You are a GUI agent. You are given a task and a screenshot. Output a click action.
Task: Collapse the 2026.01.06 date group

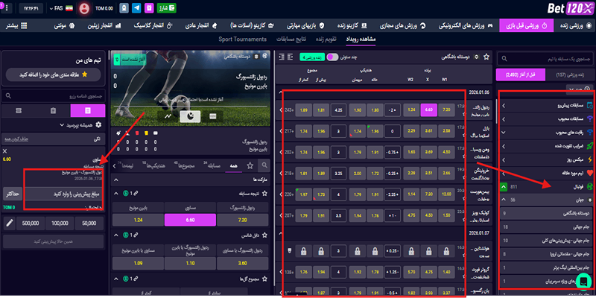(x=280, y=92)
